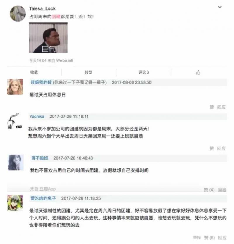Open Yachika's sketch avatar
Image resolution: width=234 pixels, height=244 pixels.
coord(14,121)
